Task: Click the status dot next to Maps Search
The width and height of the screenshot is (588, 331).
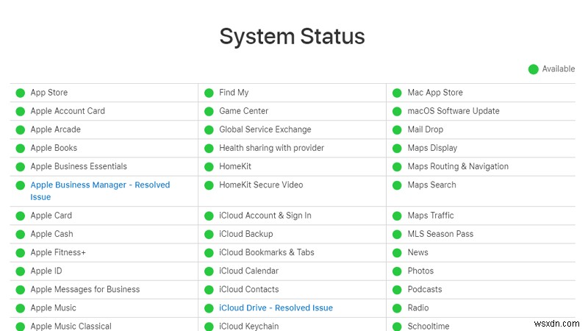Action: pos(397,185)
